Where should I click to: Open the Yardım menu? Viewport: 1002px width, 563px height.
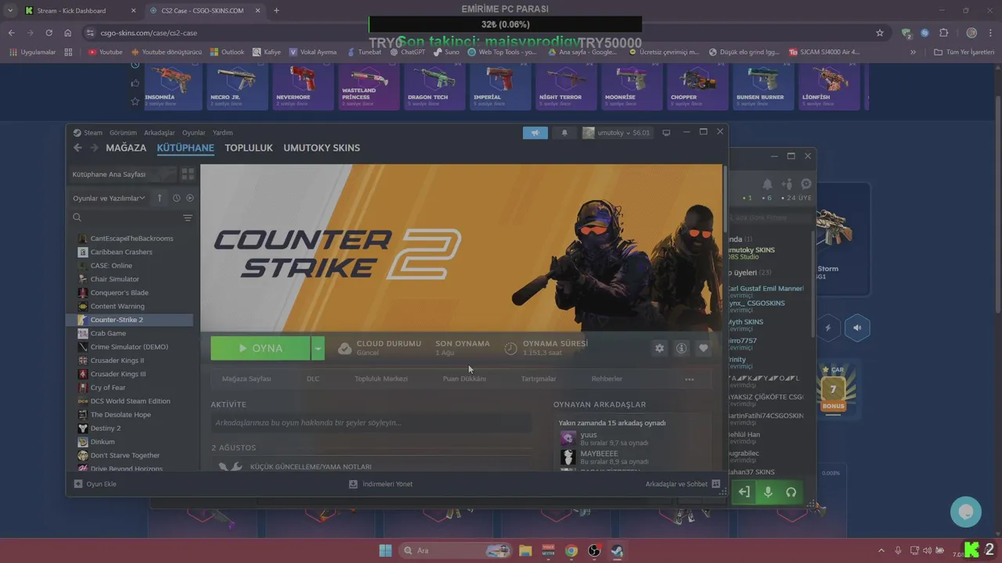[222, 133]
